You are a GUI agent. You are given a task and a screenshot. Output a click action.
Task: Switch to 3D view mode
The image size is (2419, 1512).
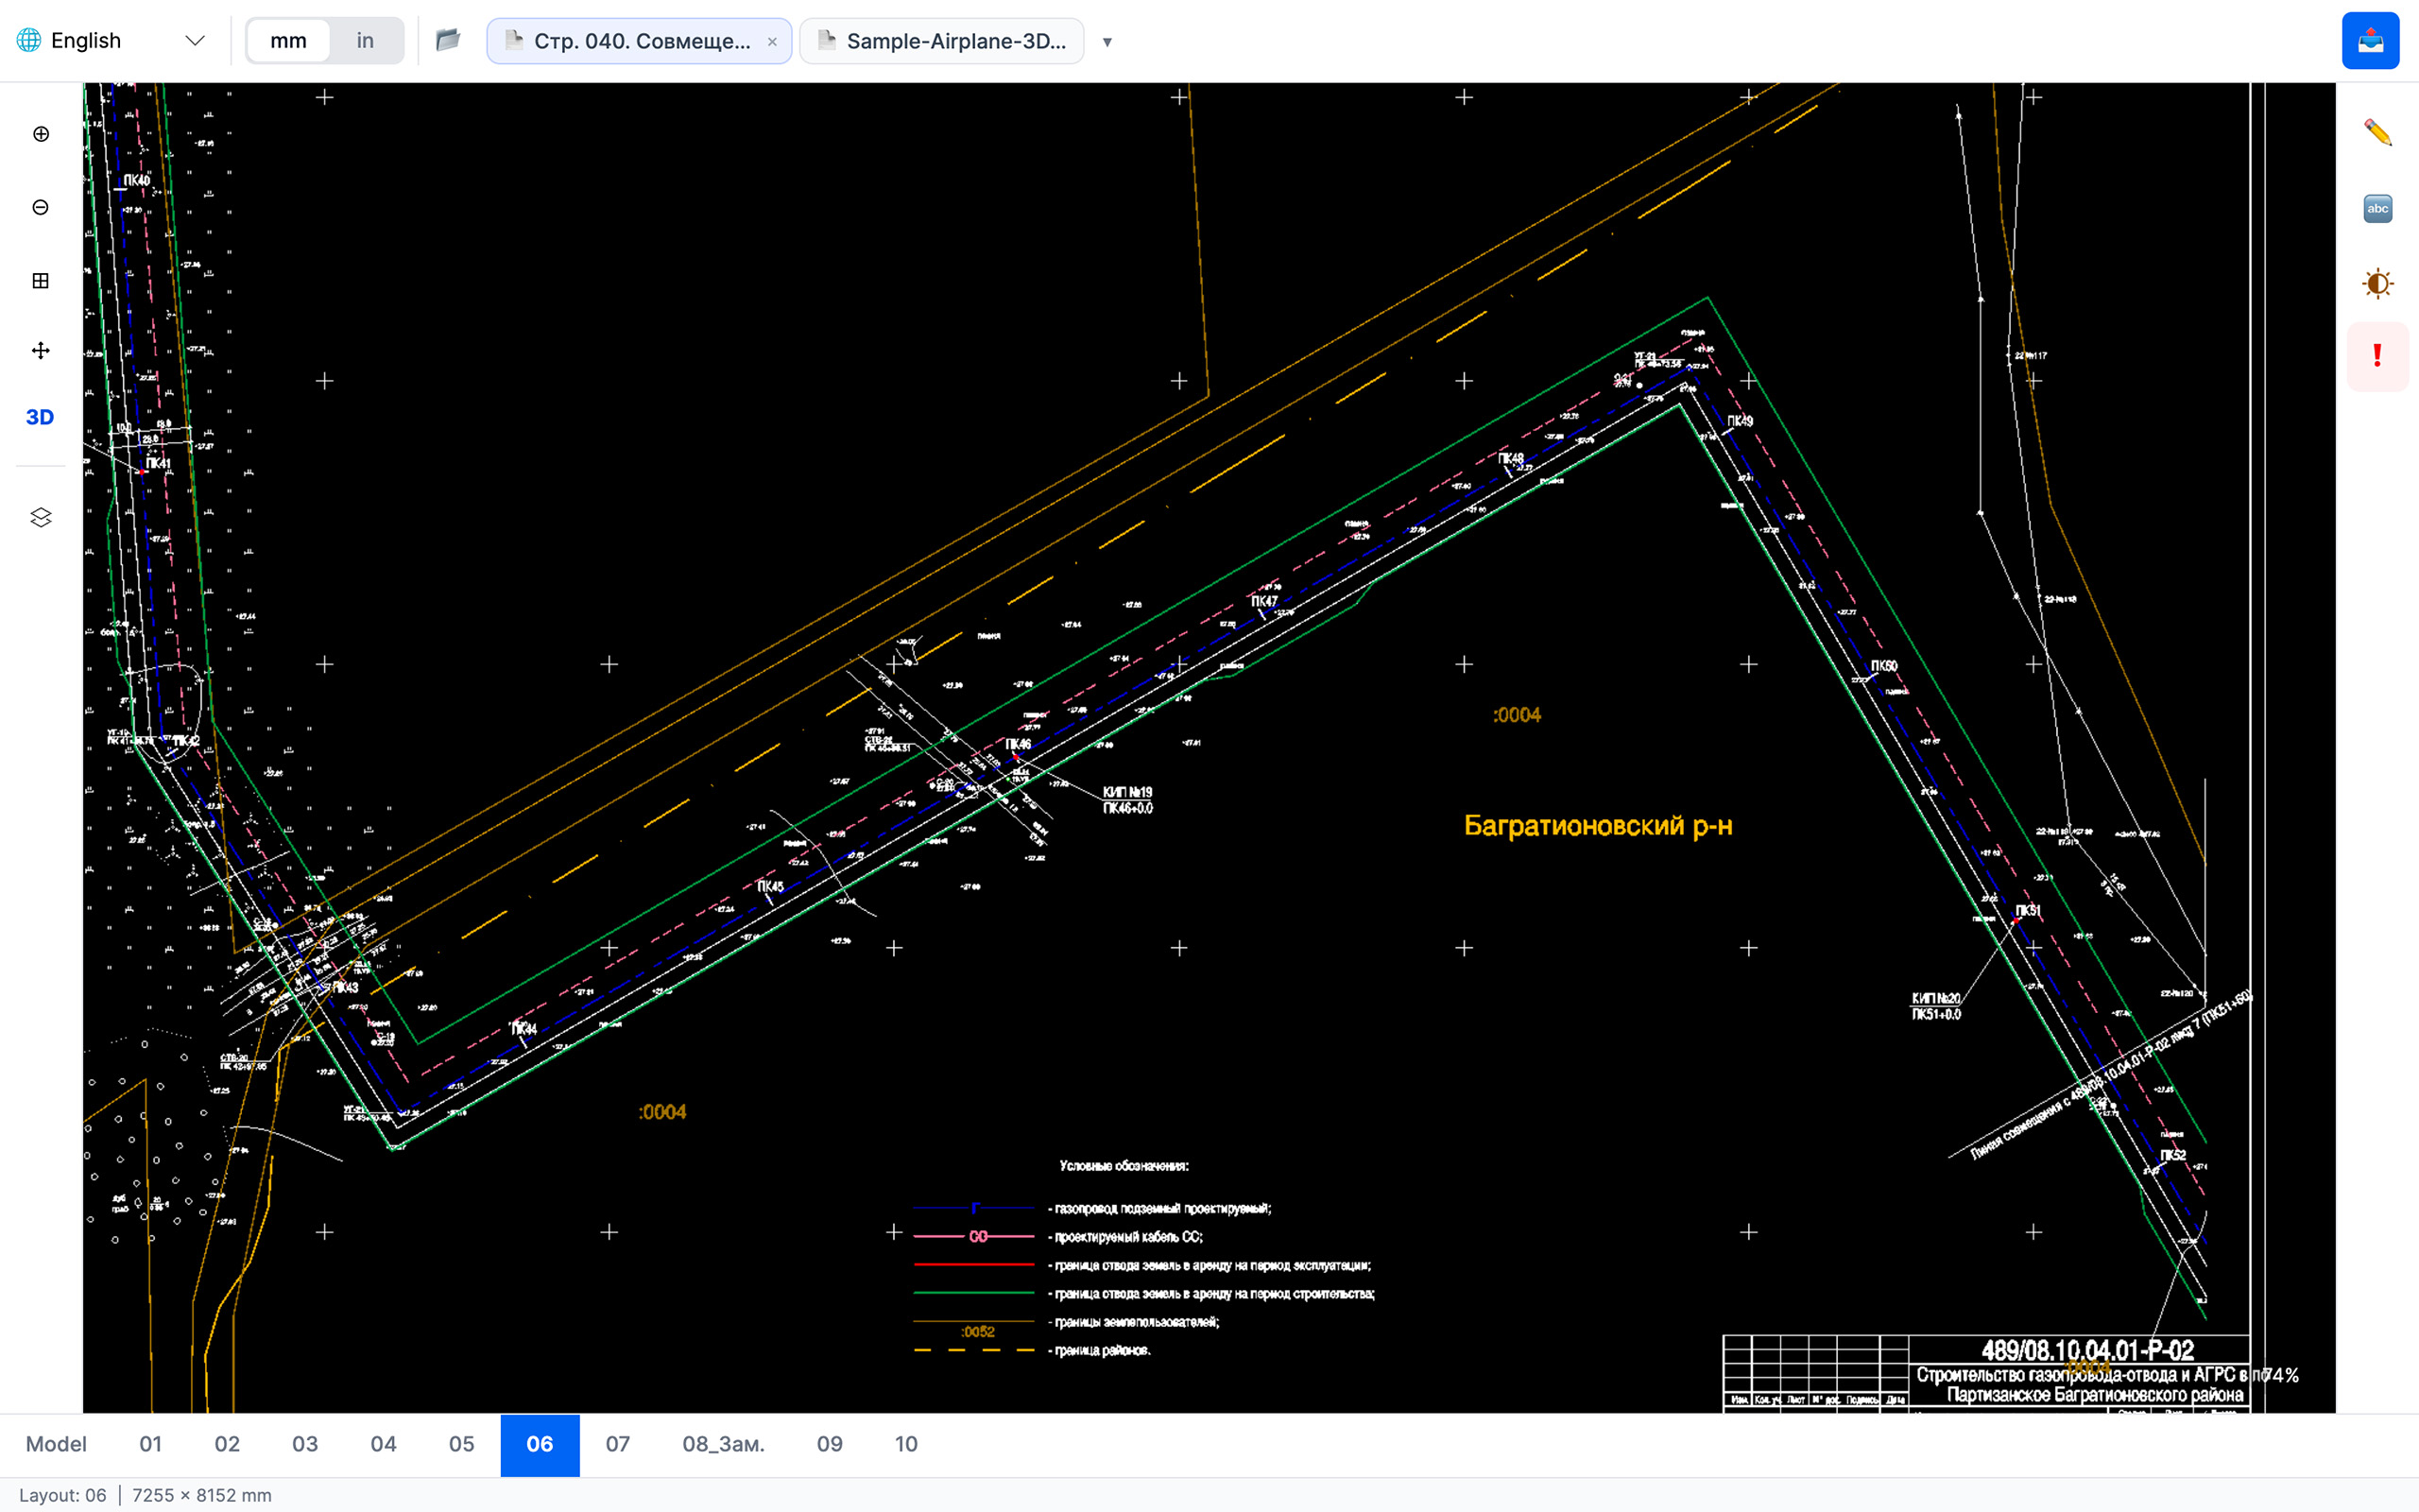40,417
